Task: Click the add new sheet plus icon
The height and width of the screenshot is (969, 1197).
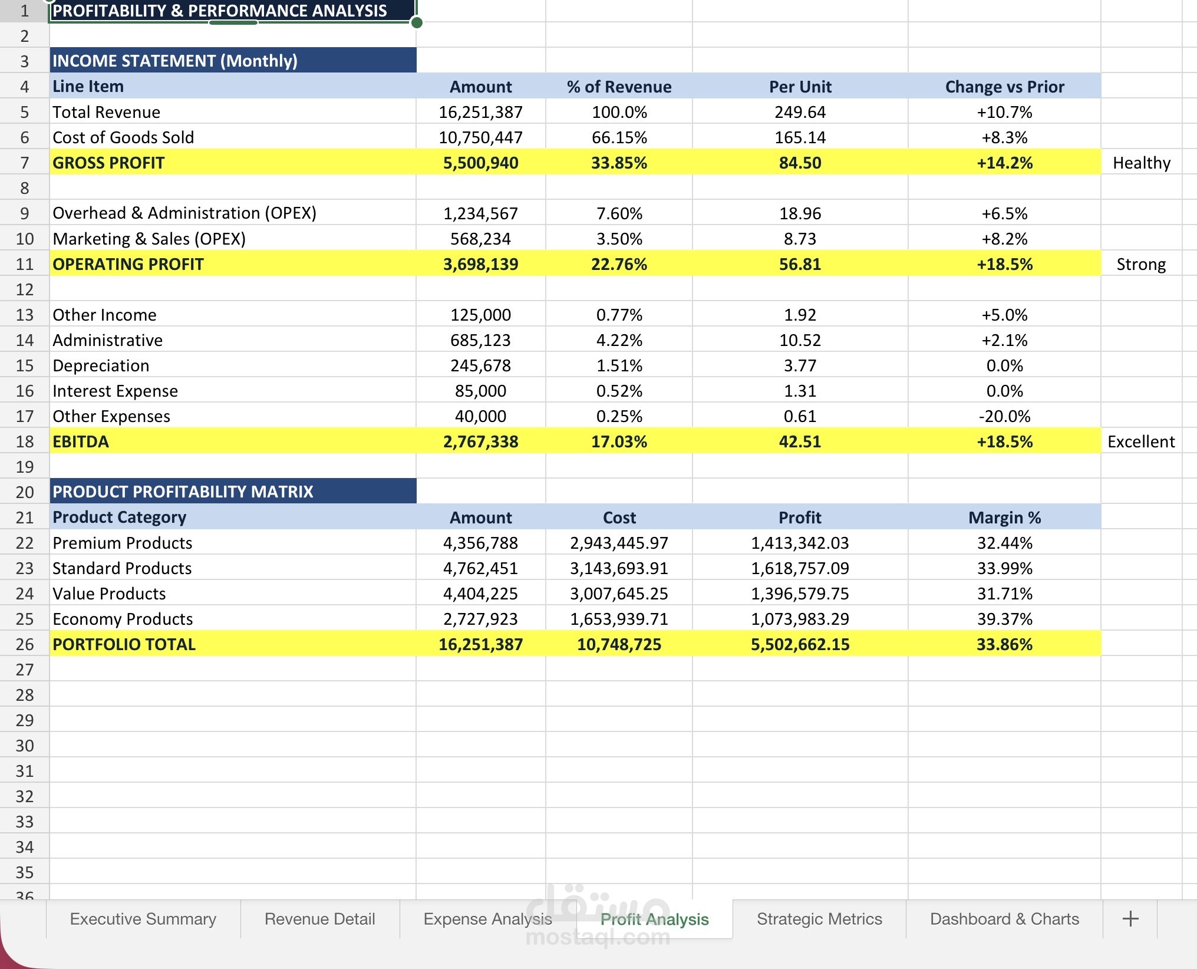Action: click(x=1130, y=919)
